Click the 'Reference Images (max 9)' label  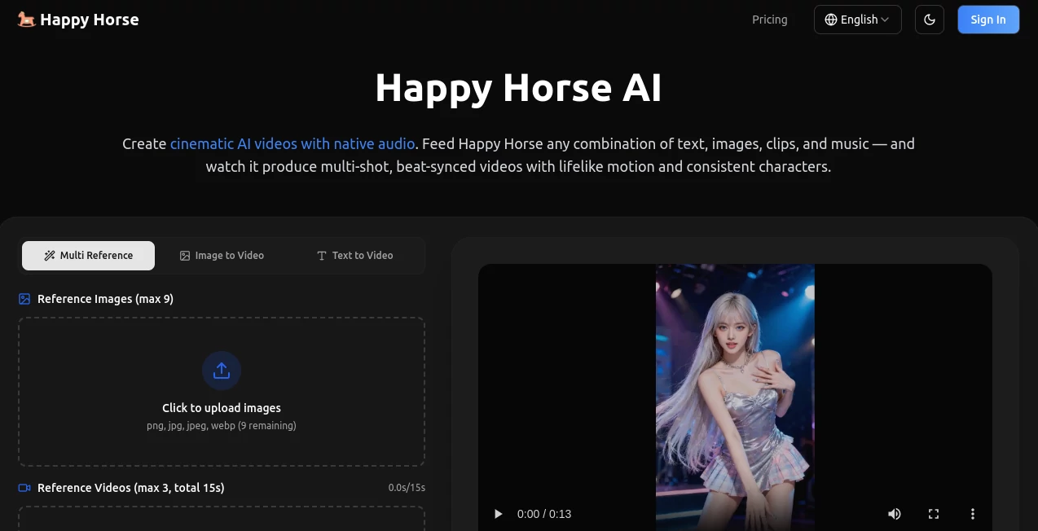(x=105, y=299)
